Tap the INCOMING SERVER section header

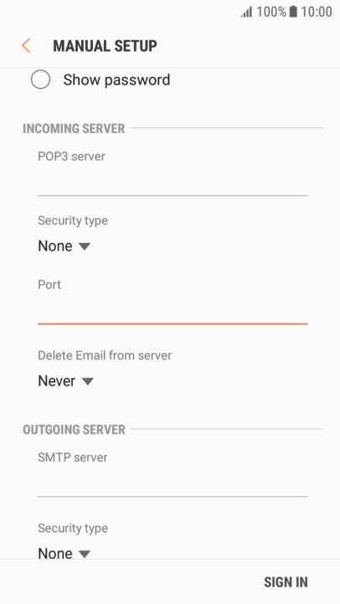point(74,129)
